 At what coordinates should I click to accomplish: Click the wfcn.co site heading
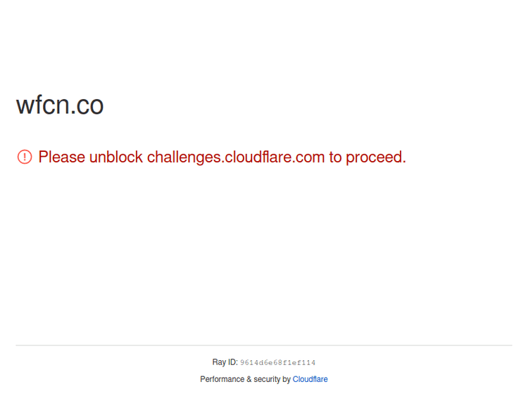coord(60,106)
